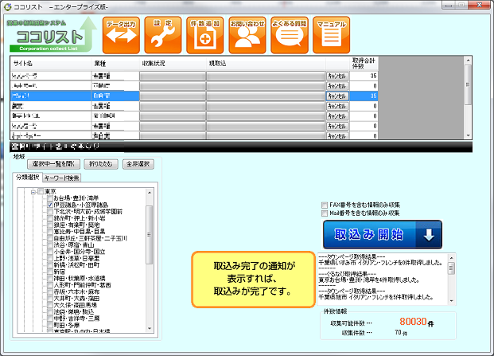Screen dimensions: 494x356
Task: Click 選択中一覧を開く button
Action: pos(53,164)
